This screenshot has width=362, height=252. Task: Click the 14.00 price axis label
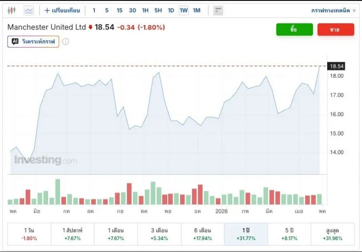[337, 152]
